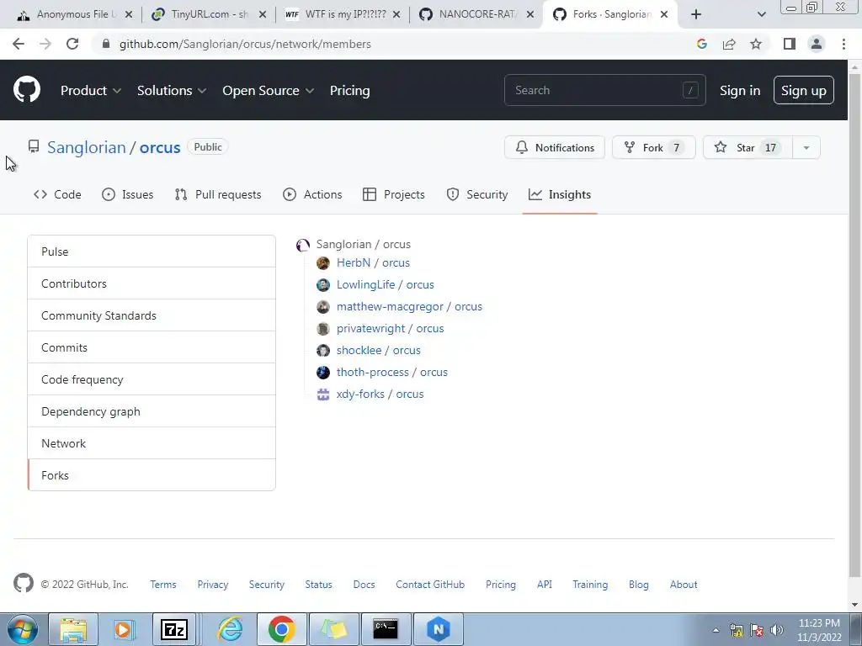Viewport: 862px width, 646px height.
Task: Click the xdy-forks organization avatar
Action: point(323,394)
